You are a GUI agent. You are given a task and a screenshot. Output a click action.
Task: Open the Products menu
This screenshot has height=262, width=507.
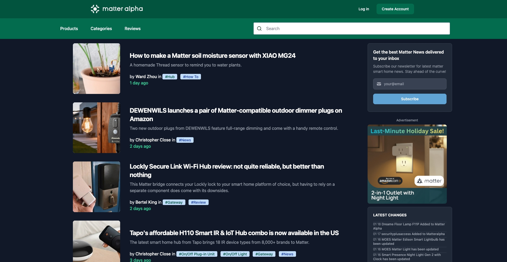click(69, 28)
